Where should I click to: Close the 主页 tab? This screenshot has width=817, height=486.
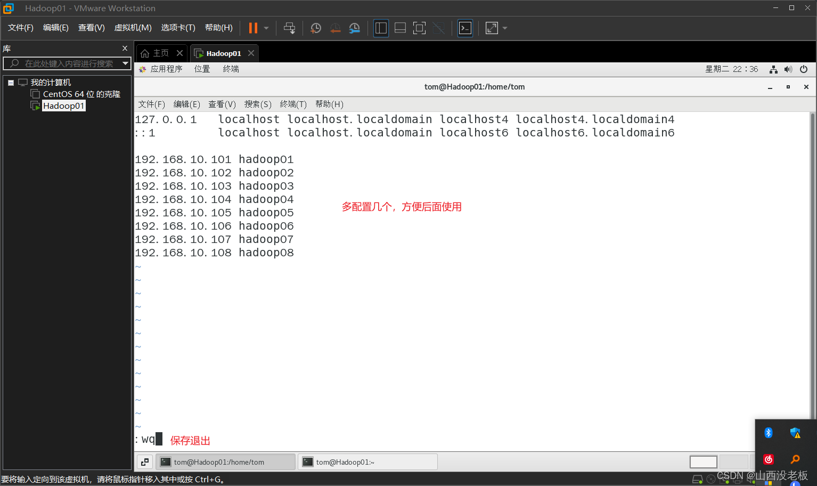pos(179,53)
